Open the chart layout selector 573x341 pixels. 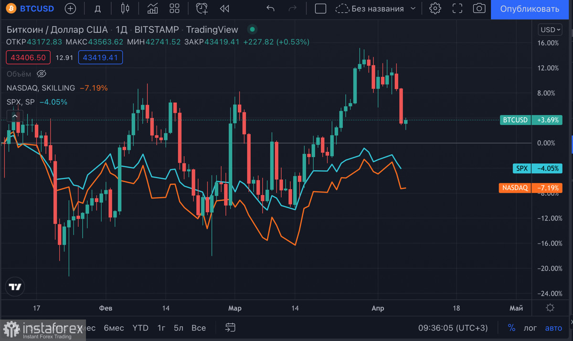pos(320,9)
